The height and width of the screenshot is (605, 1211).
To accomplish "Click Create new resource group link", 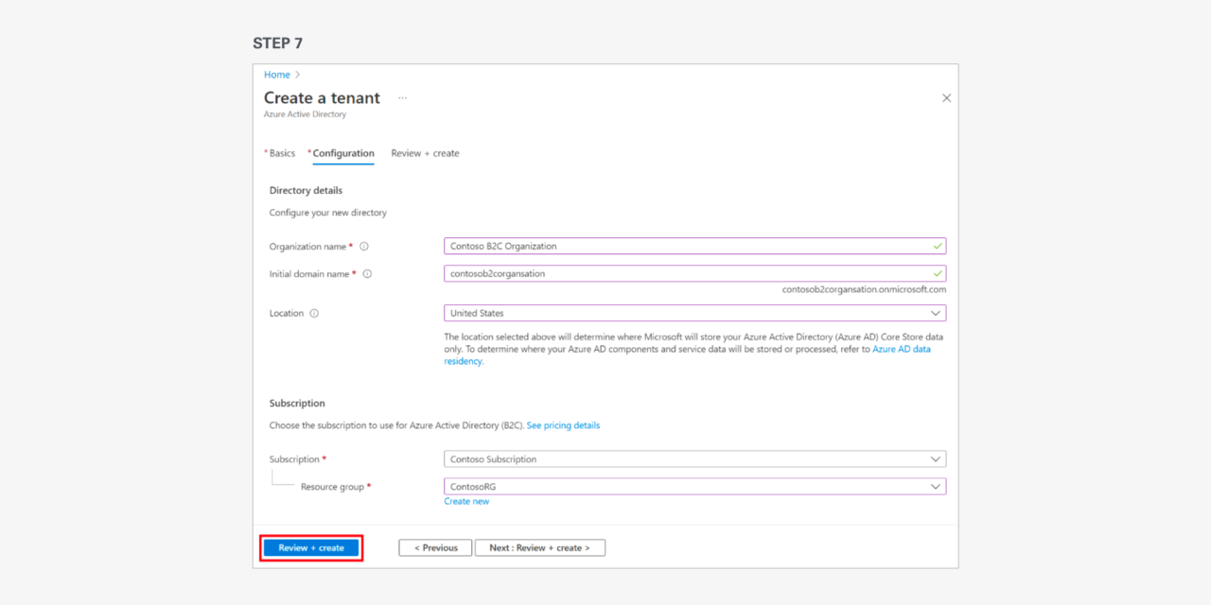I will click(x=466, y=502).
